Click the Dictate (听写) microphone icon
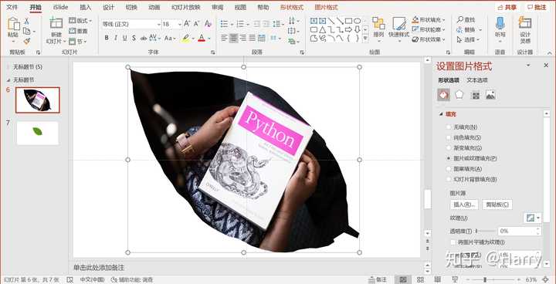The height and width of the screenshot is (284, 556). 500,24
